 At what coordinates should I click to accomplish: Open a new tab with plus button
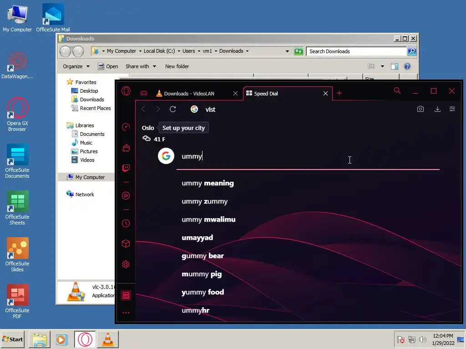(x=339, y=93)
